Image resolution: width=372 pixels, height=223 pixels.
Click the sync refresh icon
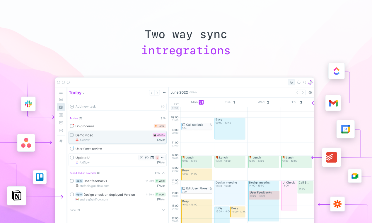coord(298,82)
